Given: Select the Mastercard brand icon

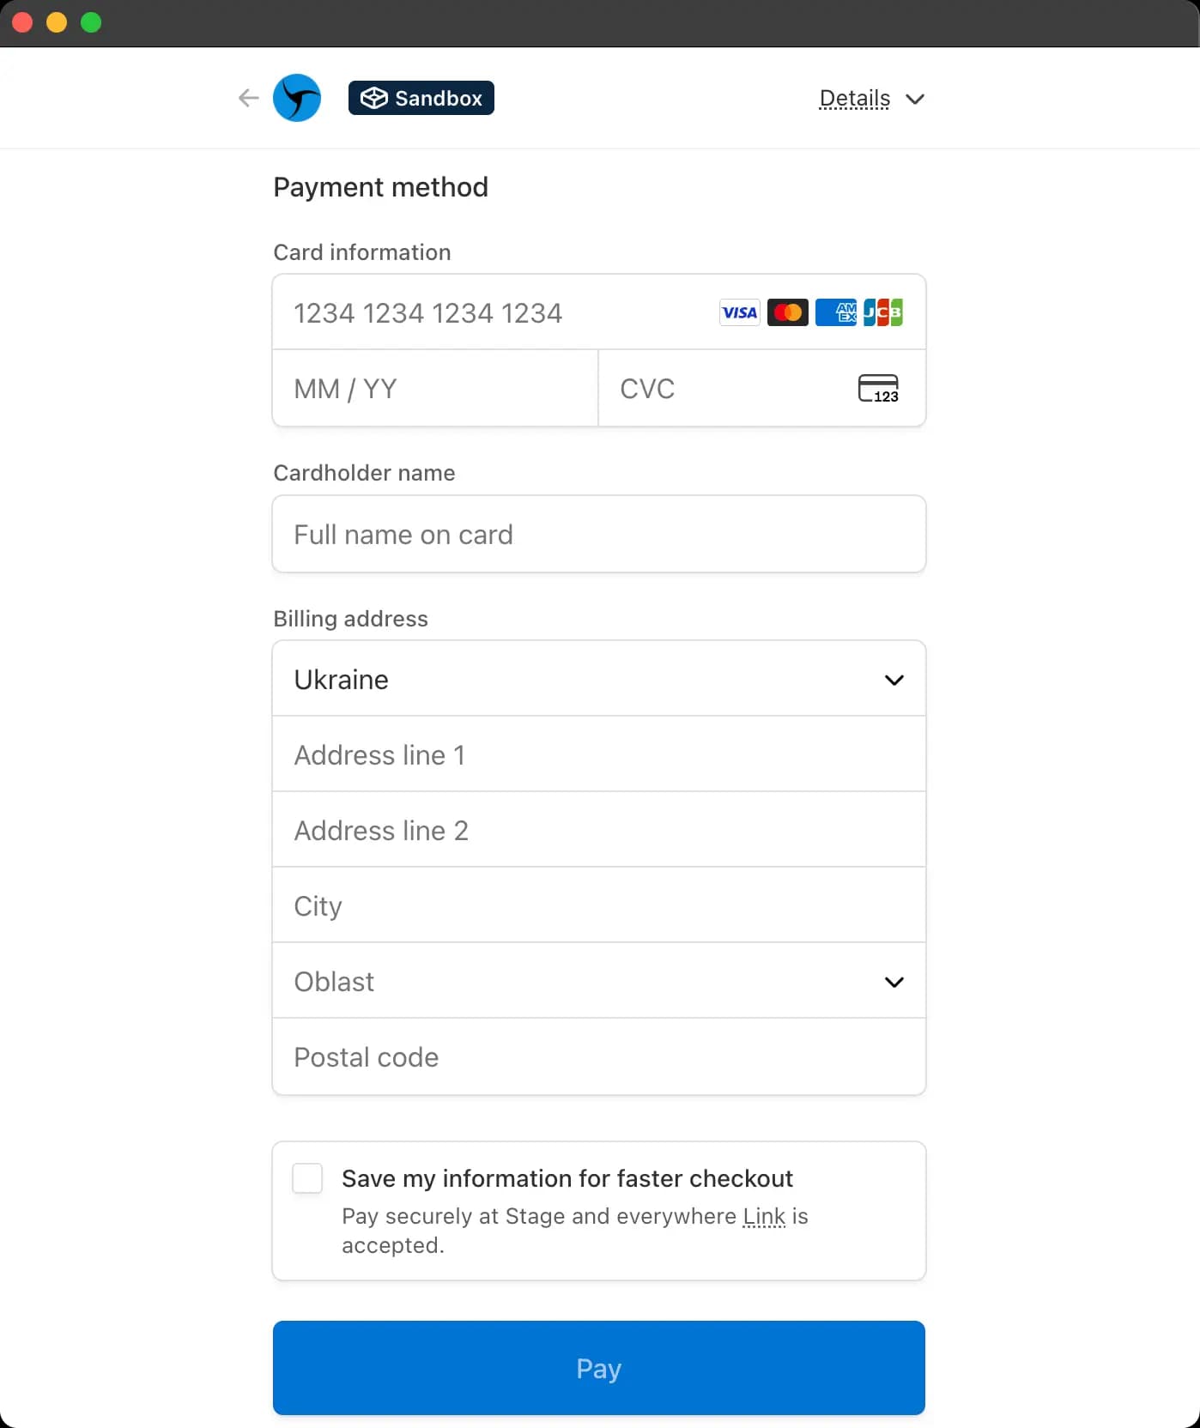Looking at the screenshot, I should (x=787, y=312).
